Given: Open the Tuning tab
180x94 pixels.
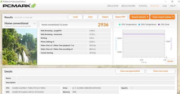Looking at the screenshot, I should [143, 6].
